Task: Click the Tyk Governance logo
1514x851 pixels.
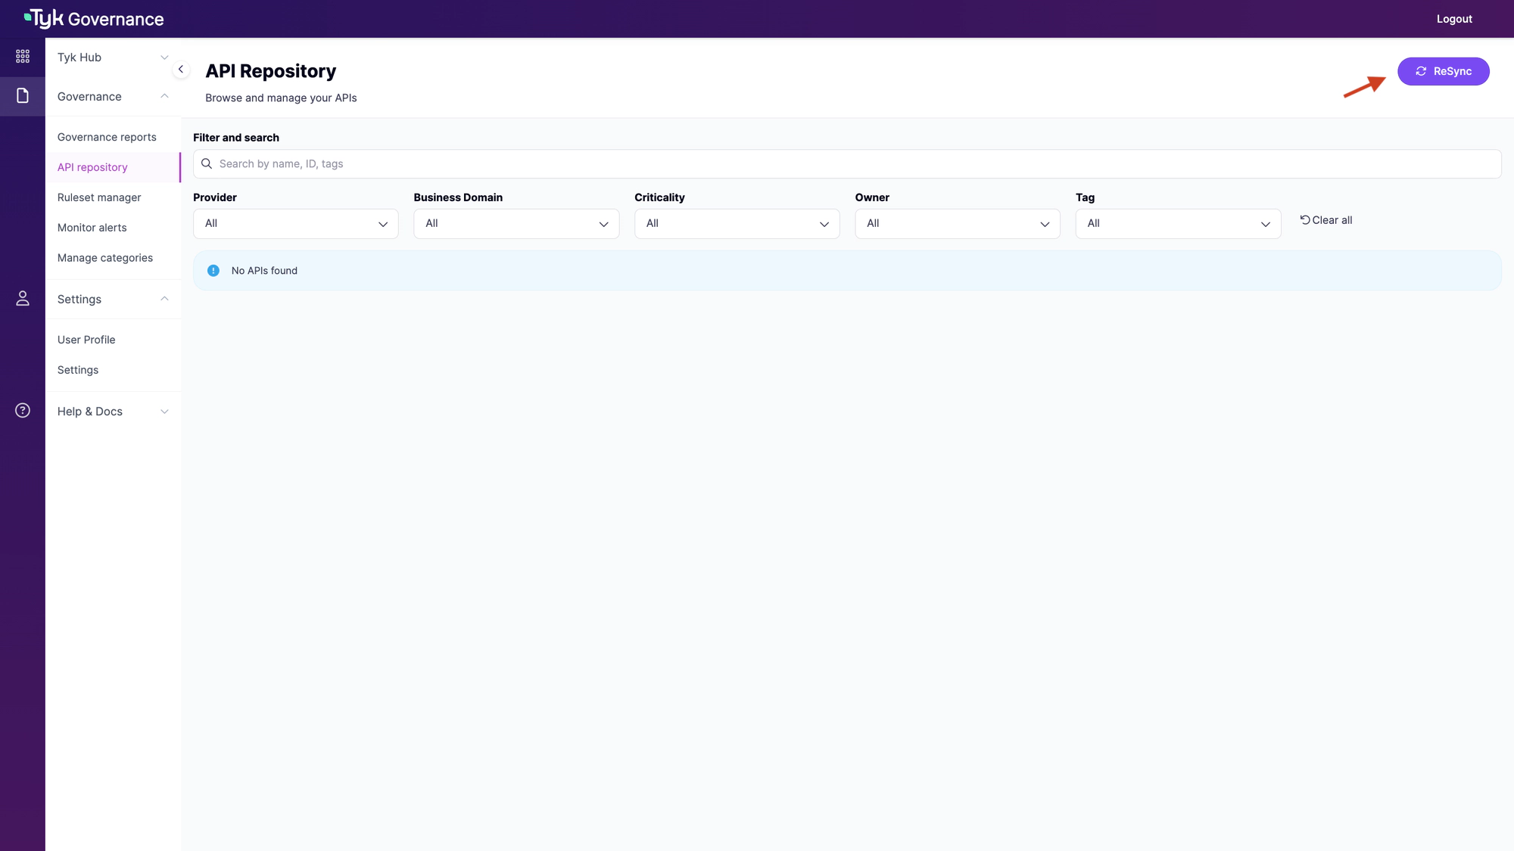Action: click(94, 19)
